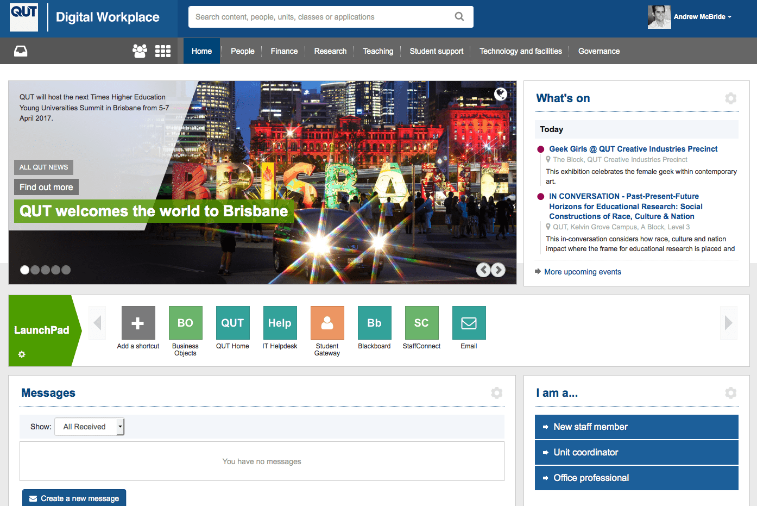This screenshot has width=757, height=506.
Task: Open the Email envelope icon
Action: point(469,323)
